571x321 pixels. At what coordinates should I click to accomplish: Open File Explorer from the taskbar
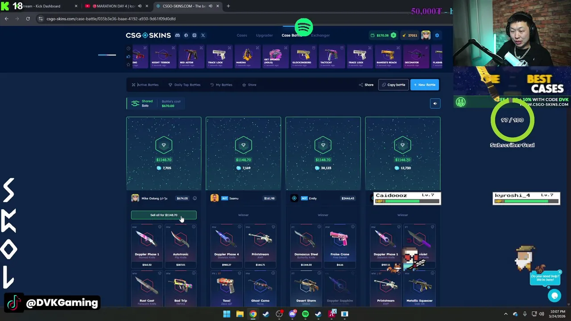tap(240, 314)
